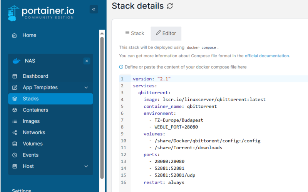The image size is (308, 192).
Task: Click the Home house icon
Action: pyautogui.click(x=14, y=35)
